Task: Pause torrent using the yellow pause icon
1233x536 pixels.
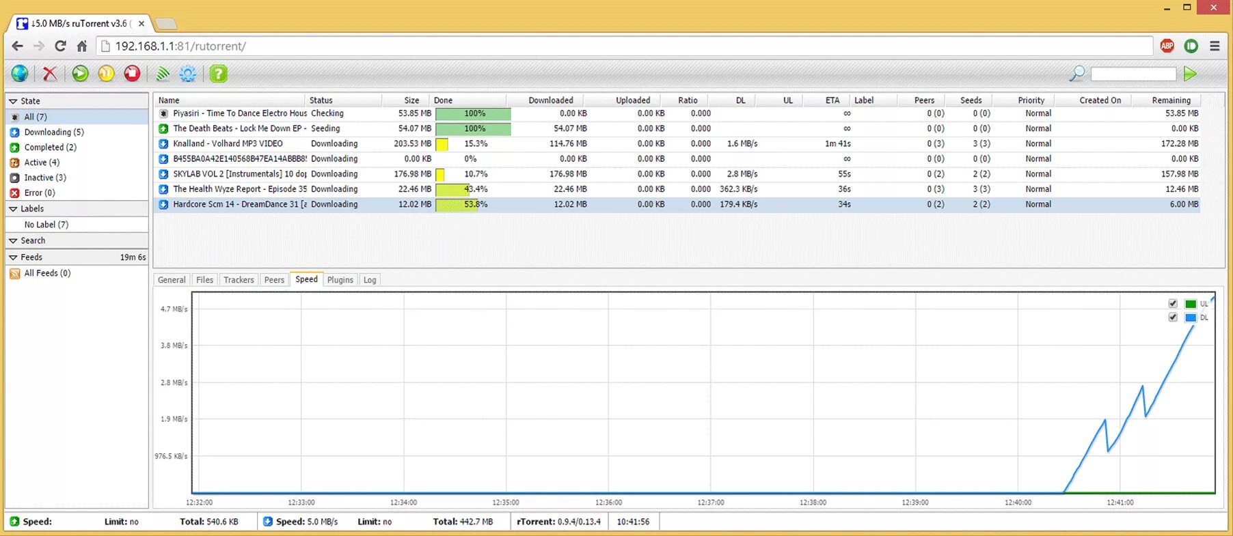Action: click(x=106, y=74)
